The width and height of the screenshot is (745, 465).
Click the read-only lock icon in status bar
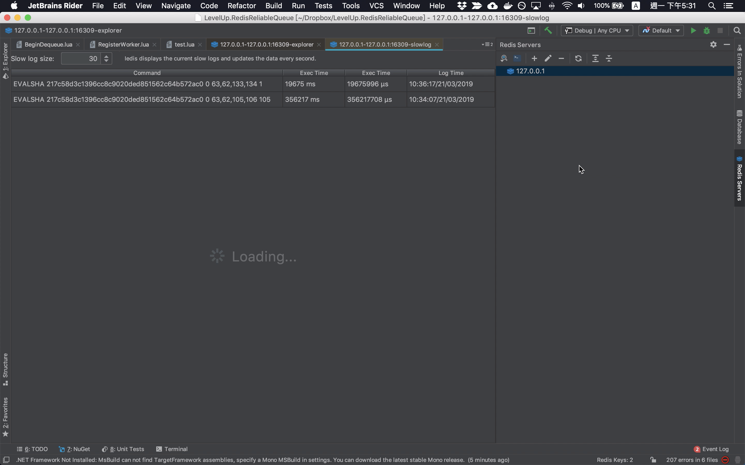pyautogui.click(x=653, y=460)
